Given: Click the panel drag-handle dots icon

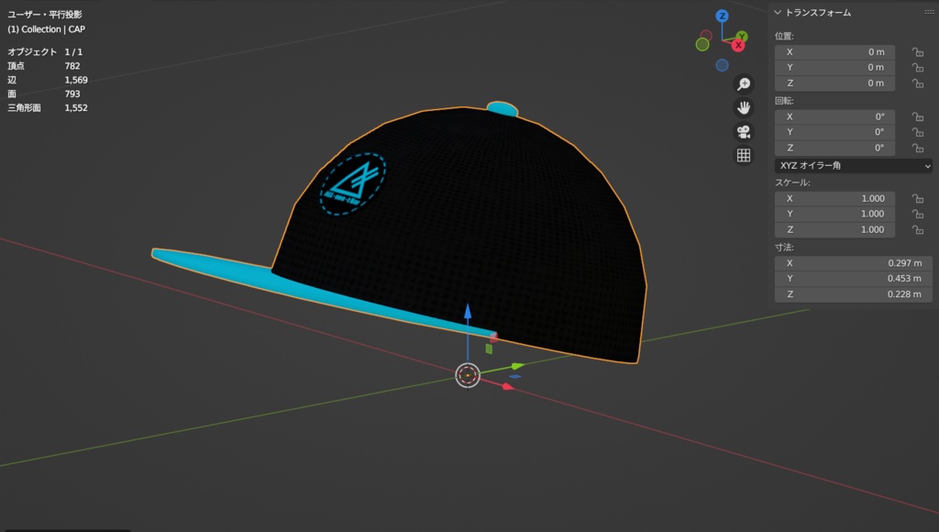Looking at the screenshot, I should coord(929,12).
